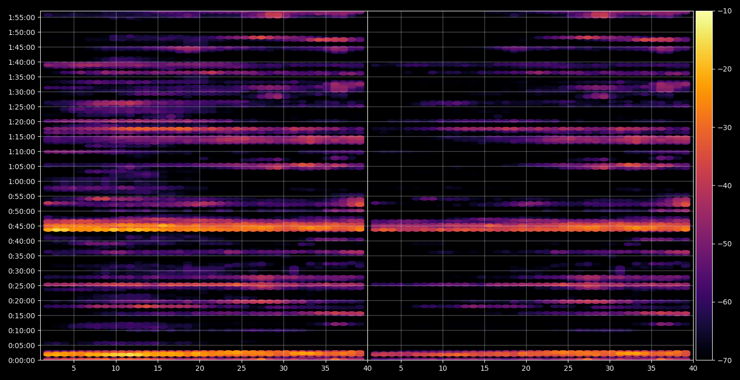Image resolution: width=740 pixels, height=380 pixels.
Task: Click the 1:35:00 y-axis tick label
Action: click(x=22, y=77)
